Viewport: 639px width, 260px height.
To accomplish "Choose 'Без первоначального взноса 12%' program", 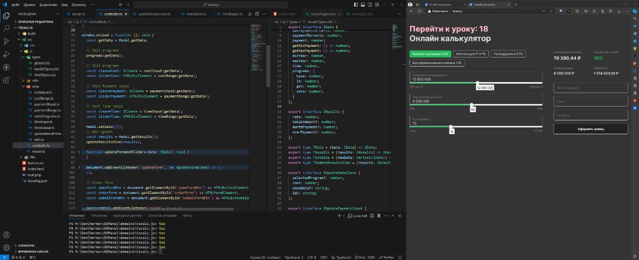I will tap(437, 63).
